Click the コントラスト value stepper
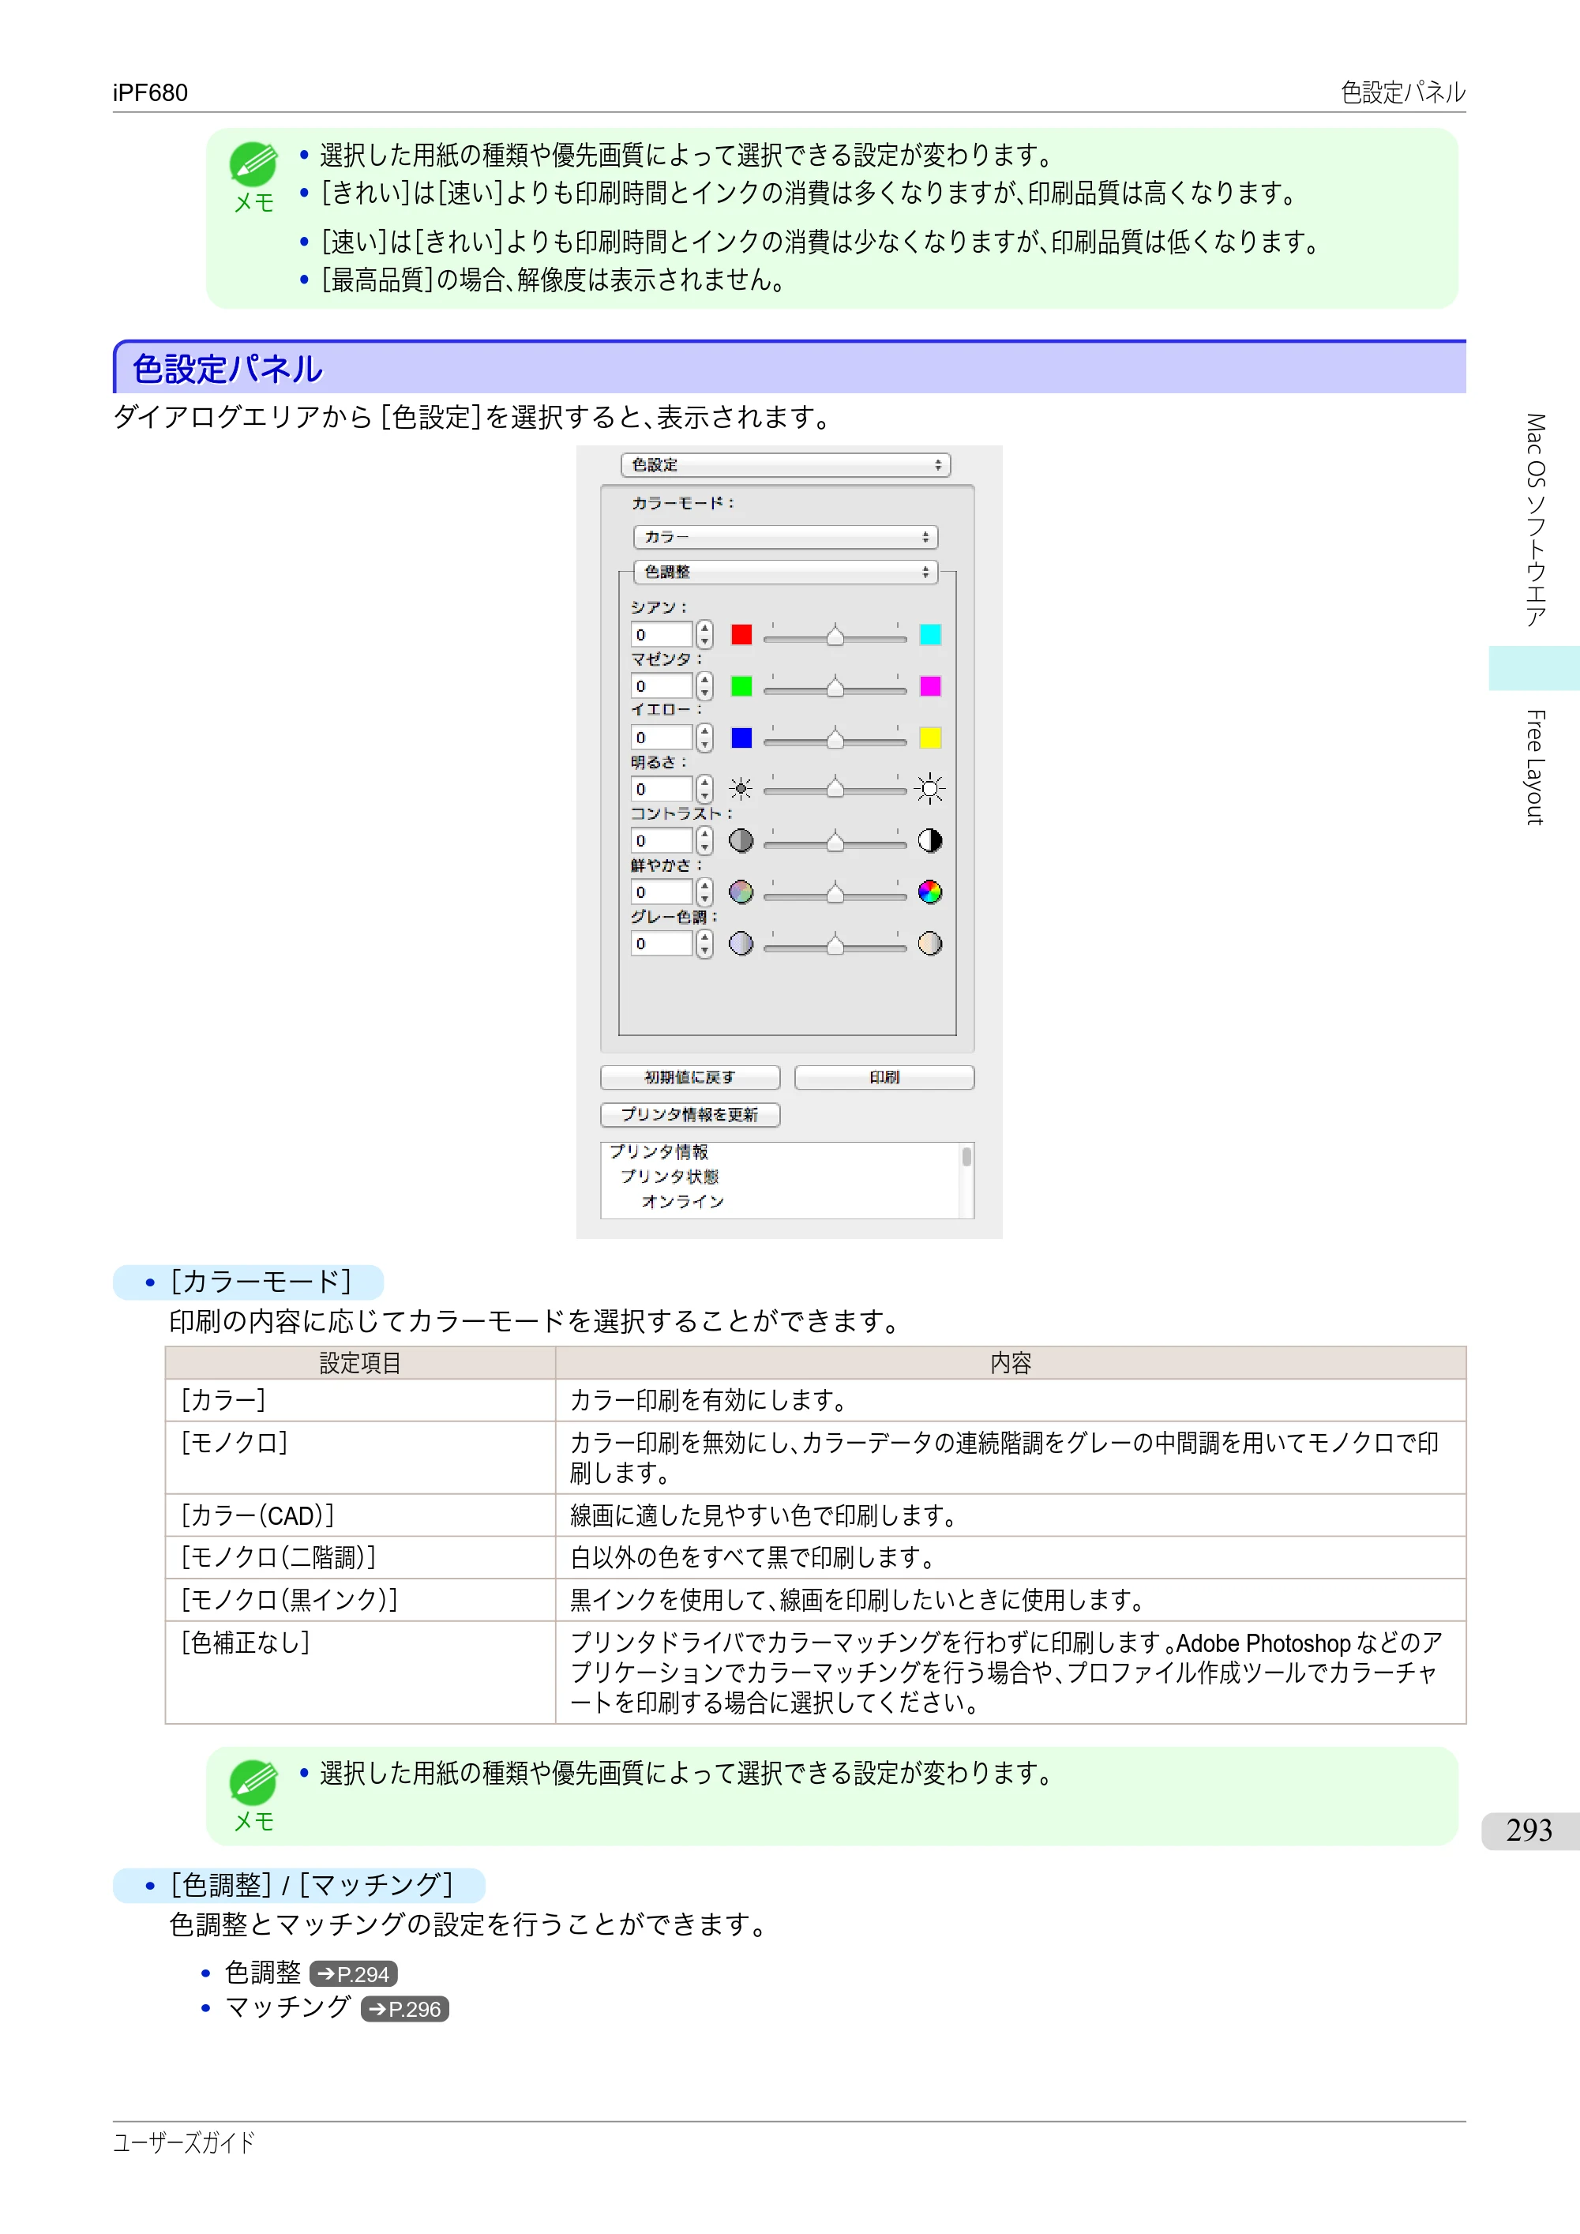The image size is (1580, 2234). click(x=705, y=841)
